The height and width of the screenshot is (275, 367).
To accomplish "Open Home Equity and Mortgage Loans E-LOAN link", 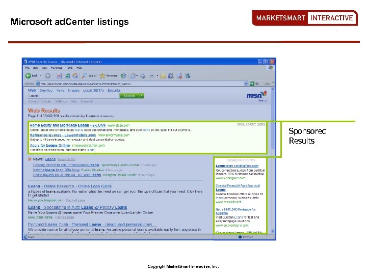I will pyautogui.click(x=68, y=125).
